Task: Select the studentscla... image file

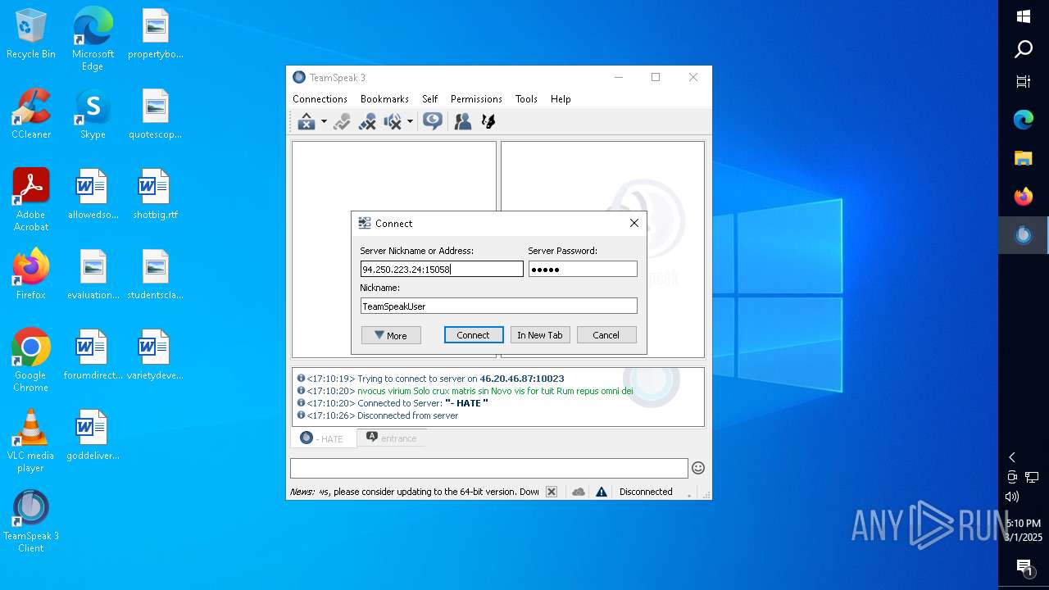Action: (155, 275)
